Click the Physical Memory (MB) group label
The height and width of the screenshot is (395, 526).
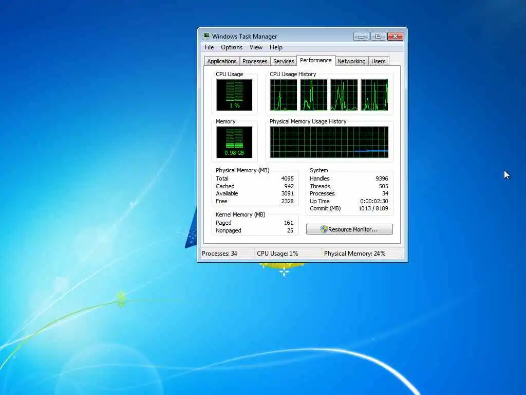click(x=242, y=170)
